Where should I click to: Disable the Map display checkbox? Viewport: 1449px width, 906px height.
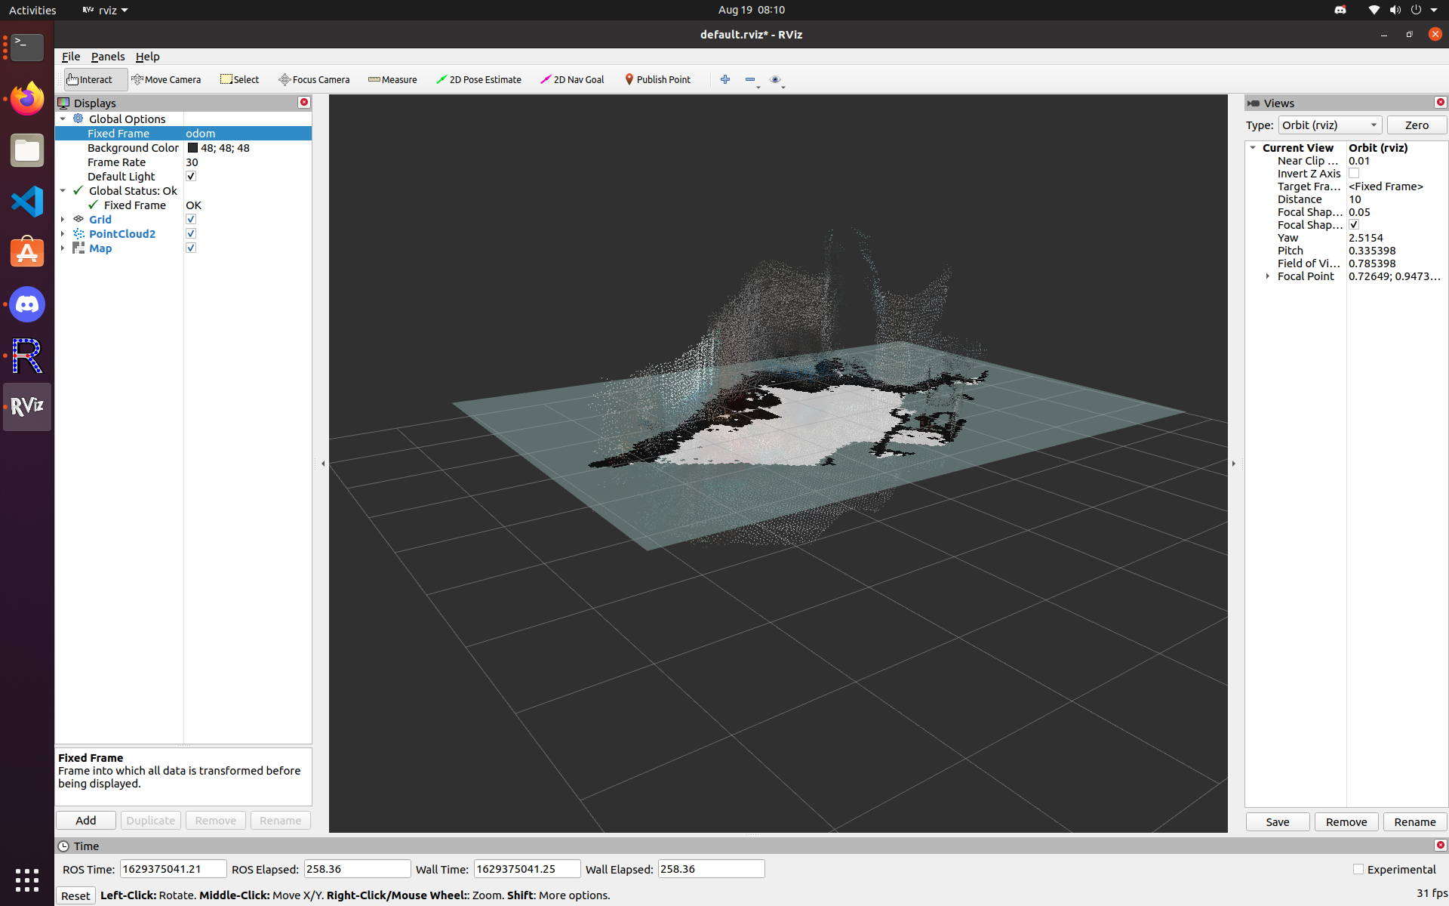[x=191, y=248]
